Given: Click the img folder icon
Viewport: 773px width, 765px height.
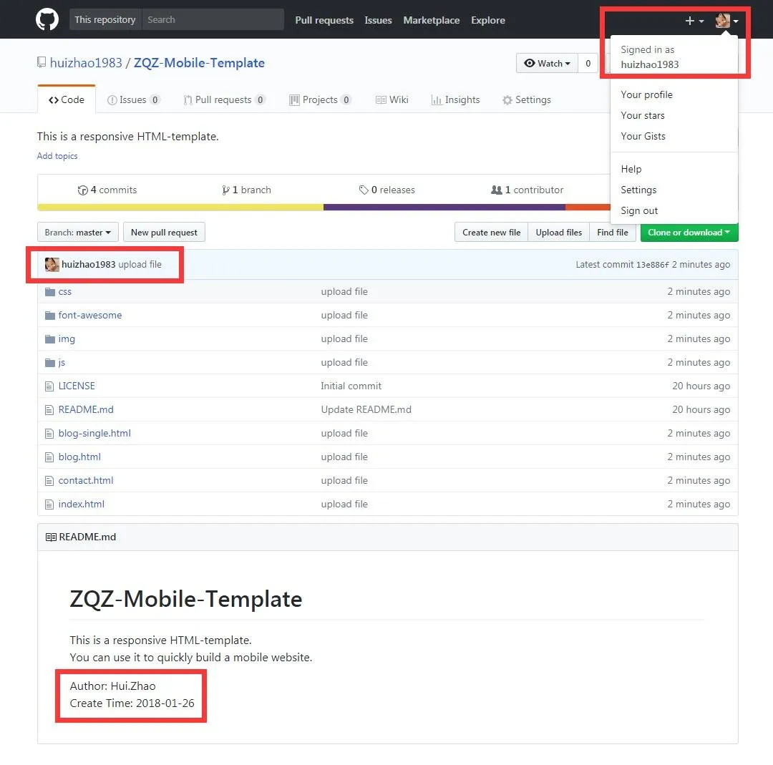Looking at the screenshot, I should click(x=50, y=339).
